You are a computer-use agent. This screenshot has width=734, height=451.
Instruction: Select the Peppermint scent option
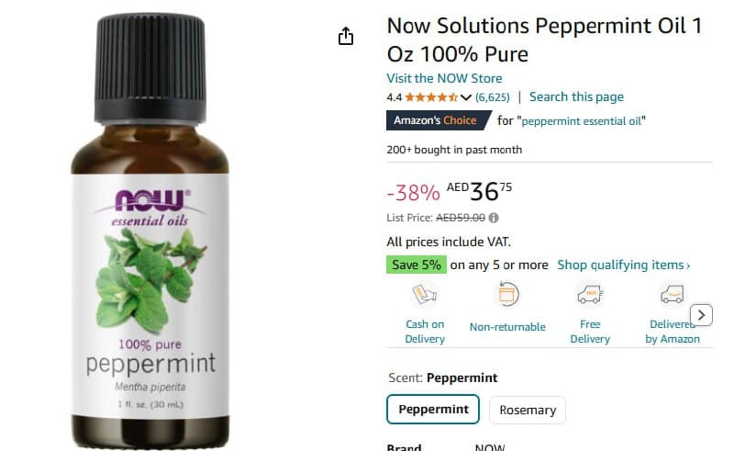pos(433,410)
